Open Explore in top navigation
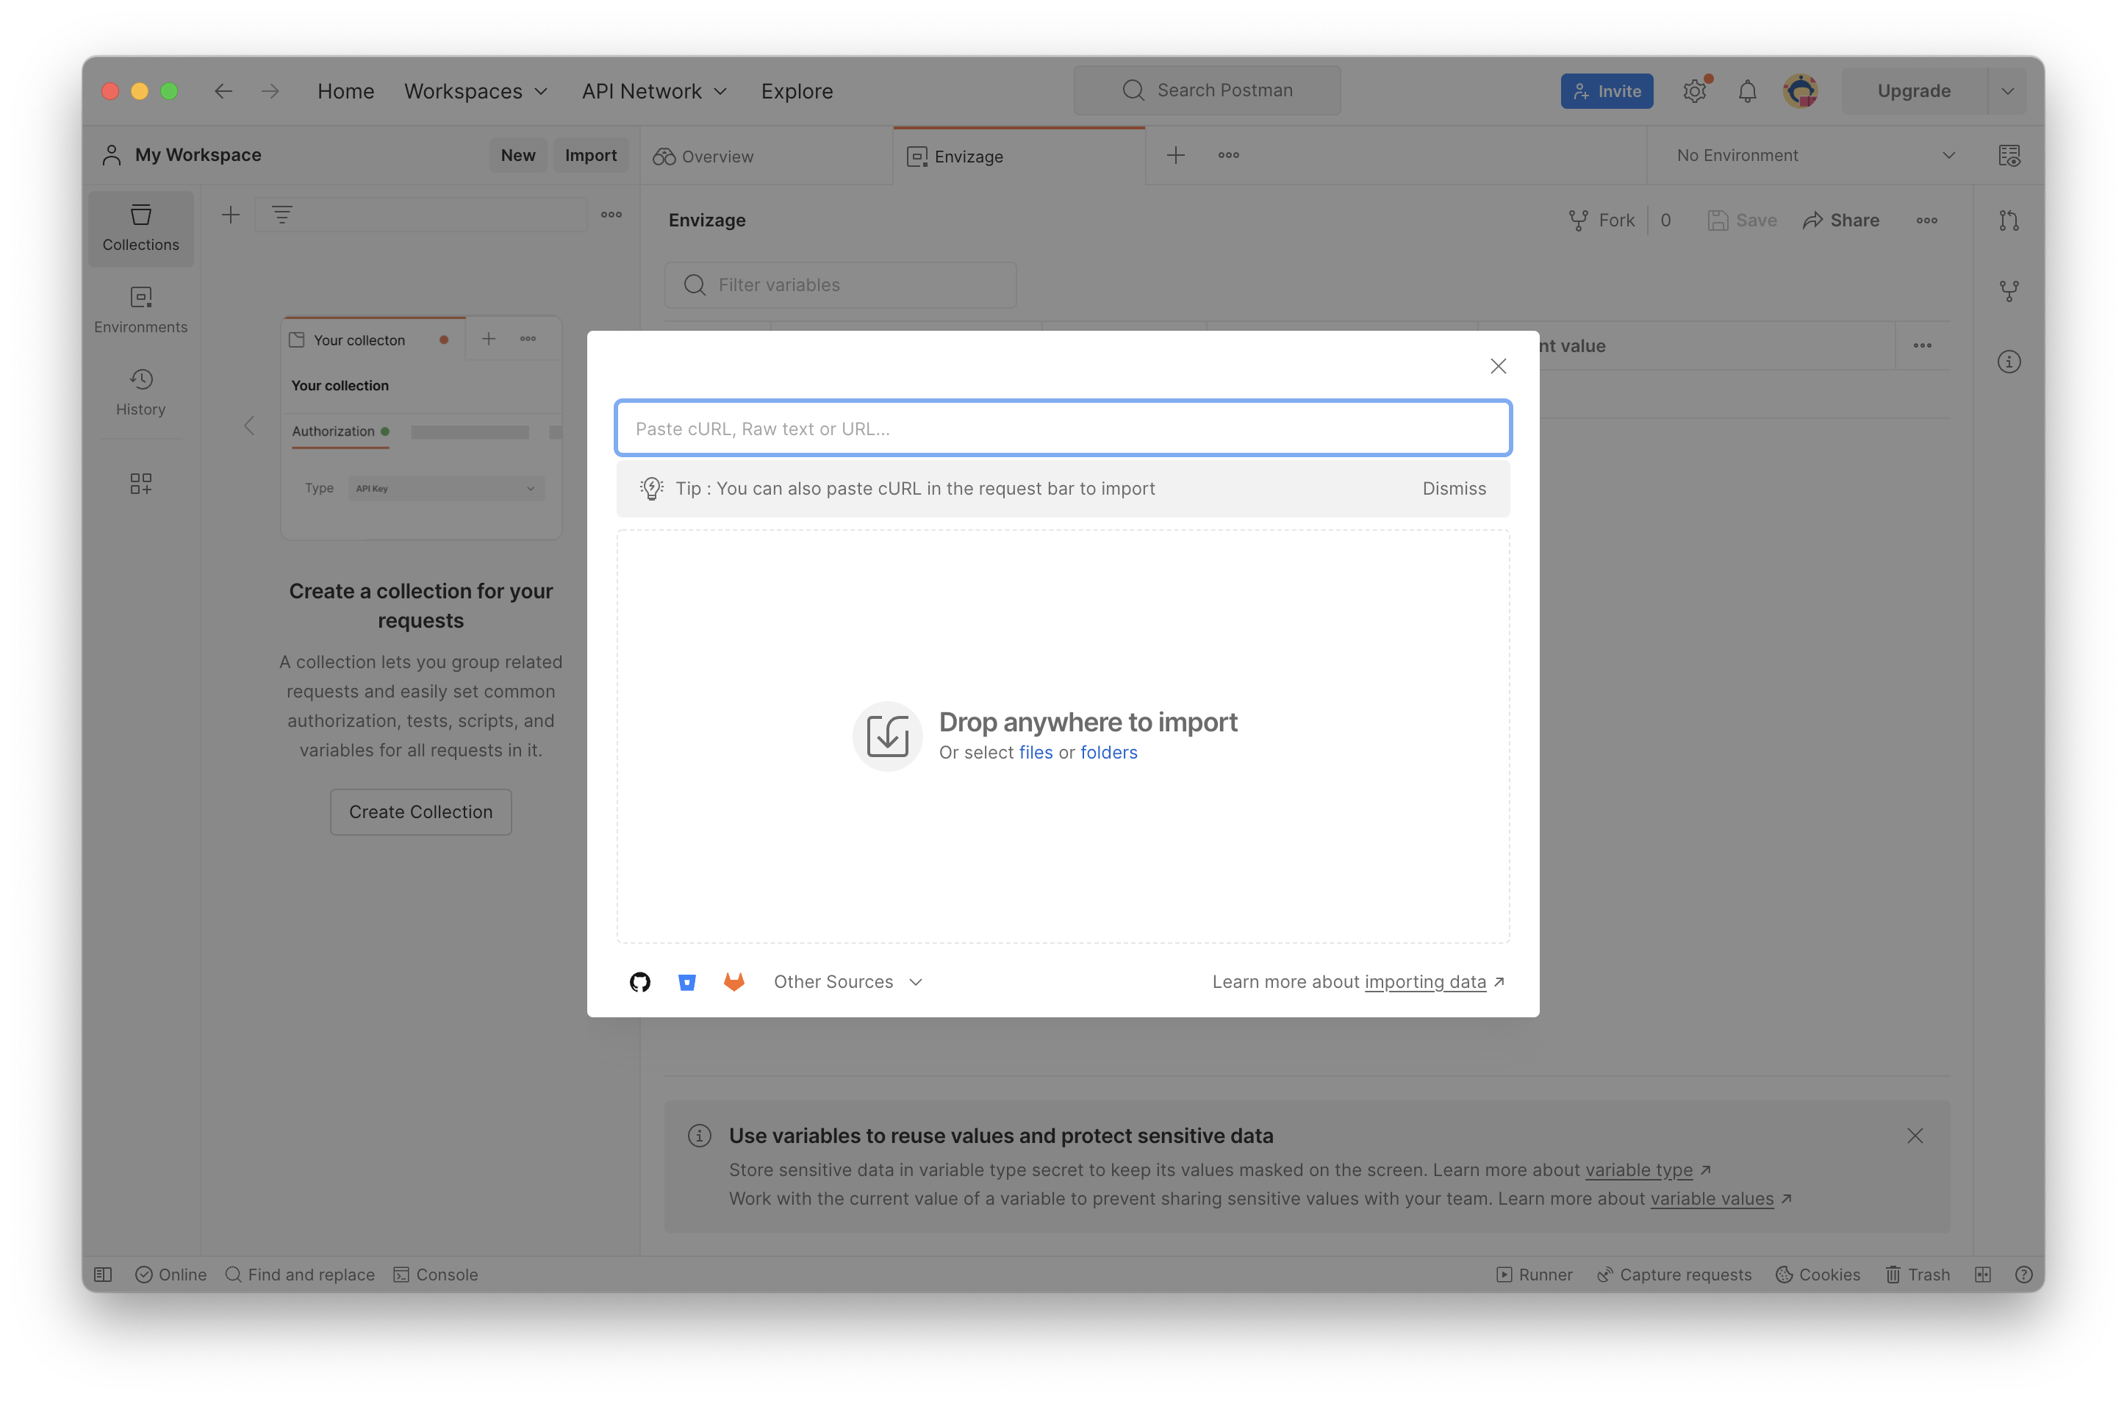 796,91
